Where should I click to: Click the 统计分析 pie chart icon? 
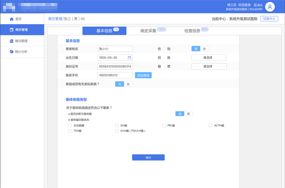12,52
